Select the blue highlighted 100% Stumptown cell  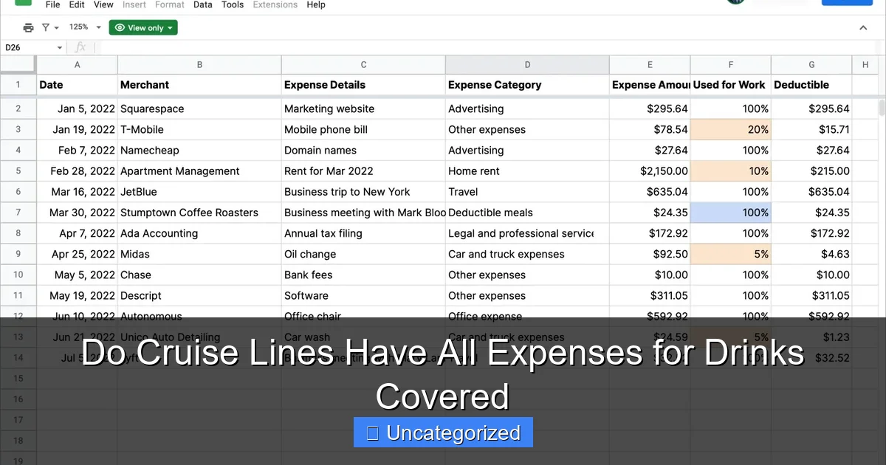pos(731,213)
